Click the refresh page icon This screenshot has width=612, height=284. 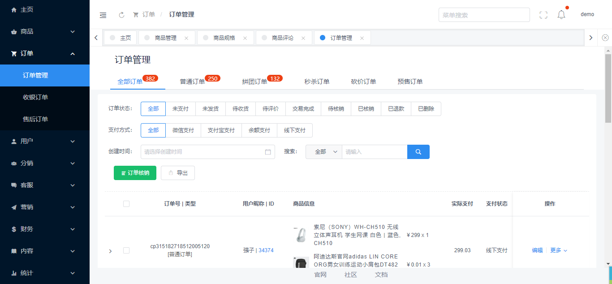(x=121, y=15)
